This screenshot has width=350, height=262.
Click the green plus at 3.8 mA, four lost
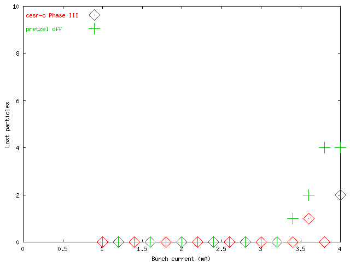324,148
